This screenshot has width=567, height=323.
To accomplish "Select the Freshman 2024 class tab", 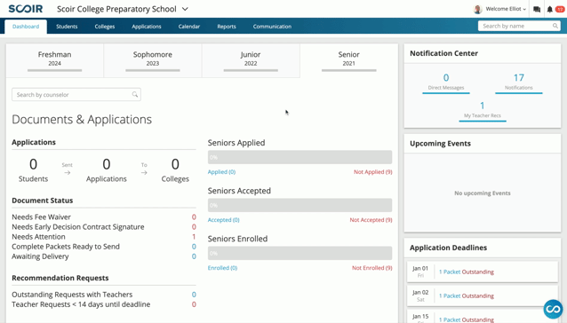I will pos(54,60).
